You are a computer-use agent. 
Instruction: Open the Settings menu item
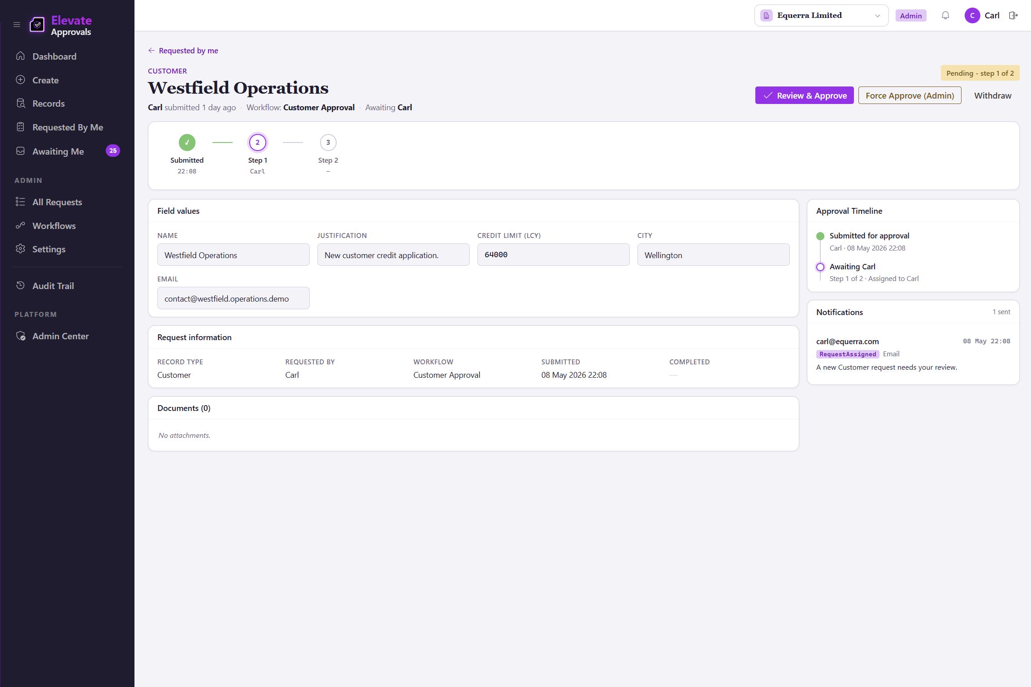pyautogui.click(x=67, y=249)
